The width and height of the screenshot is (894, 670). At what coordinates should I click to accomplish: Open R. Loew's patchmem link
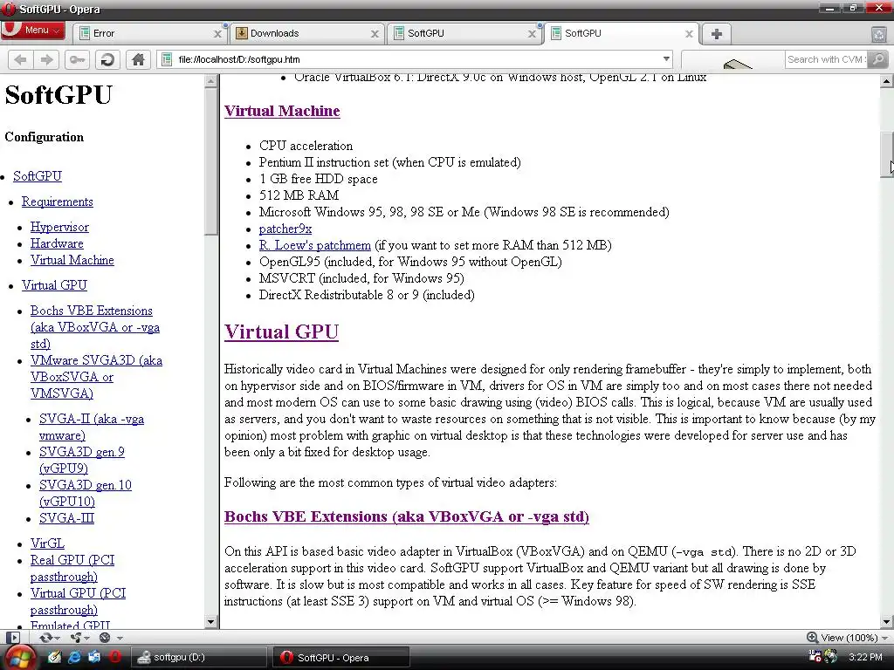[314, 245]
